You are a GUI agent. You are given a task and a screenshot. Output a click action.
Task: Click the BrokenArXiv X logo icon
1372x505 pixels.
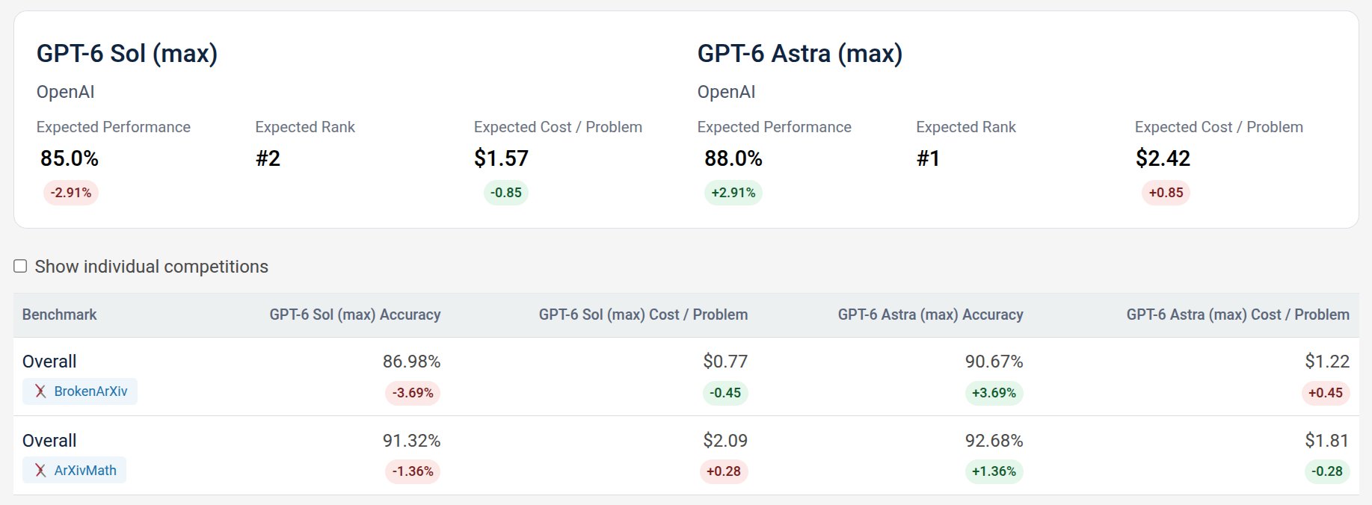point(40,391)
